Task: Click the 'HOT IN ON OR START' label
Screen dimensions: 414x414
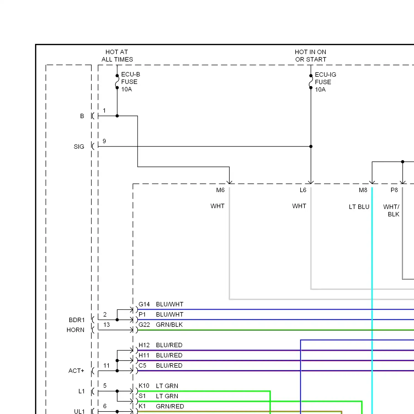Action: [x=310, y=56]
